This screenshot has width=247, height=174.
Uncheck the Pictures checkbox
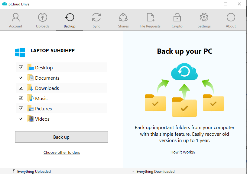pyautogui.click(x=21, y=108)
